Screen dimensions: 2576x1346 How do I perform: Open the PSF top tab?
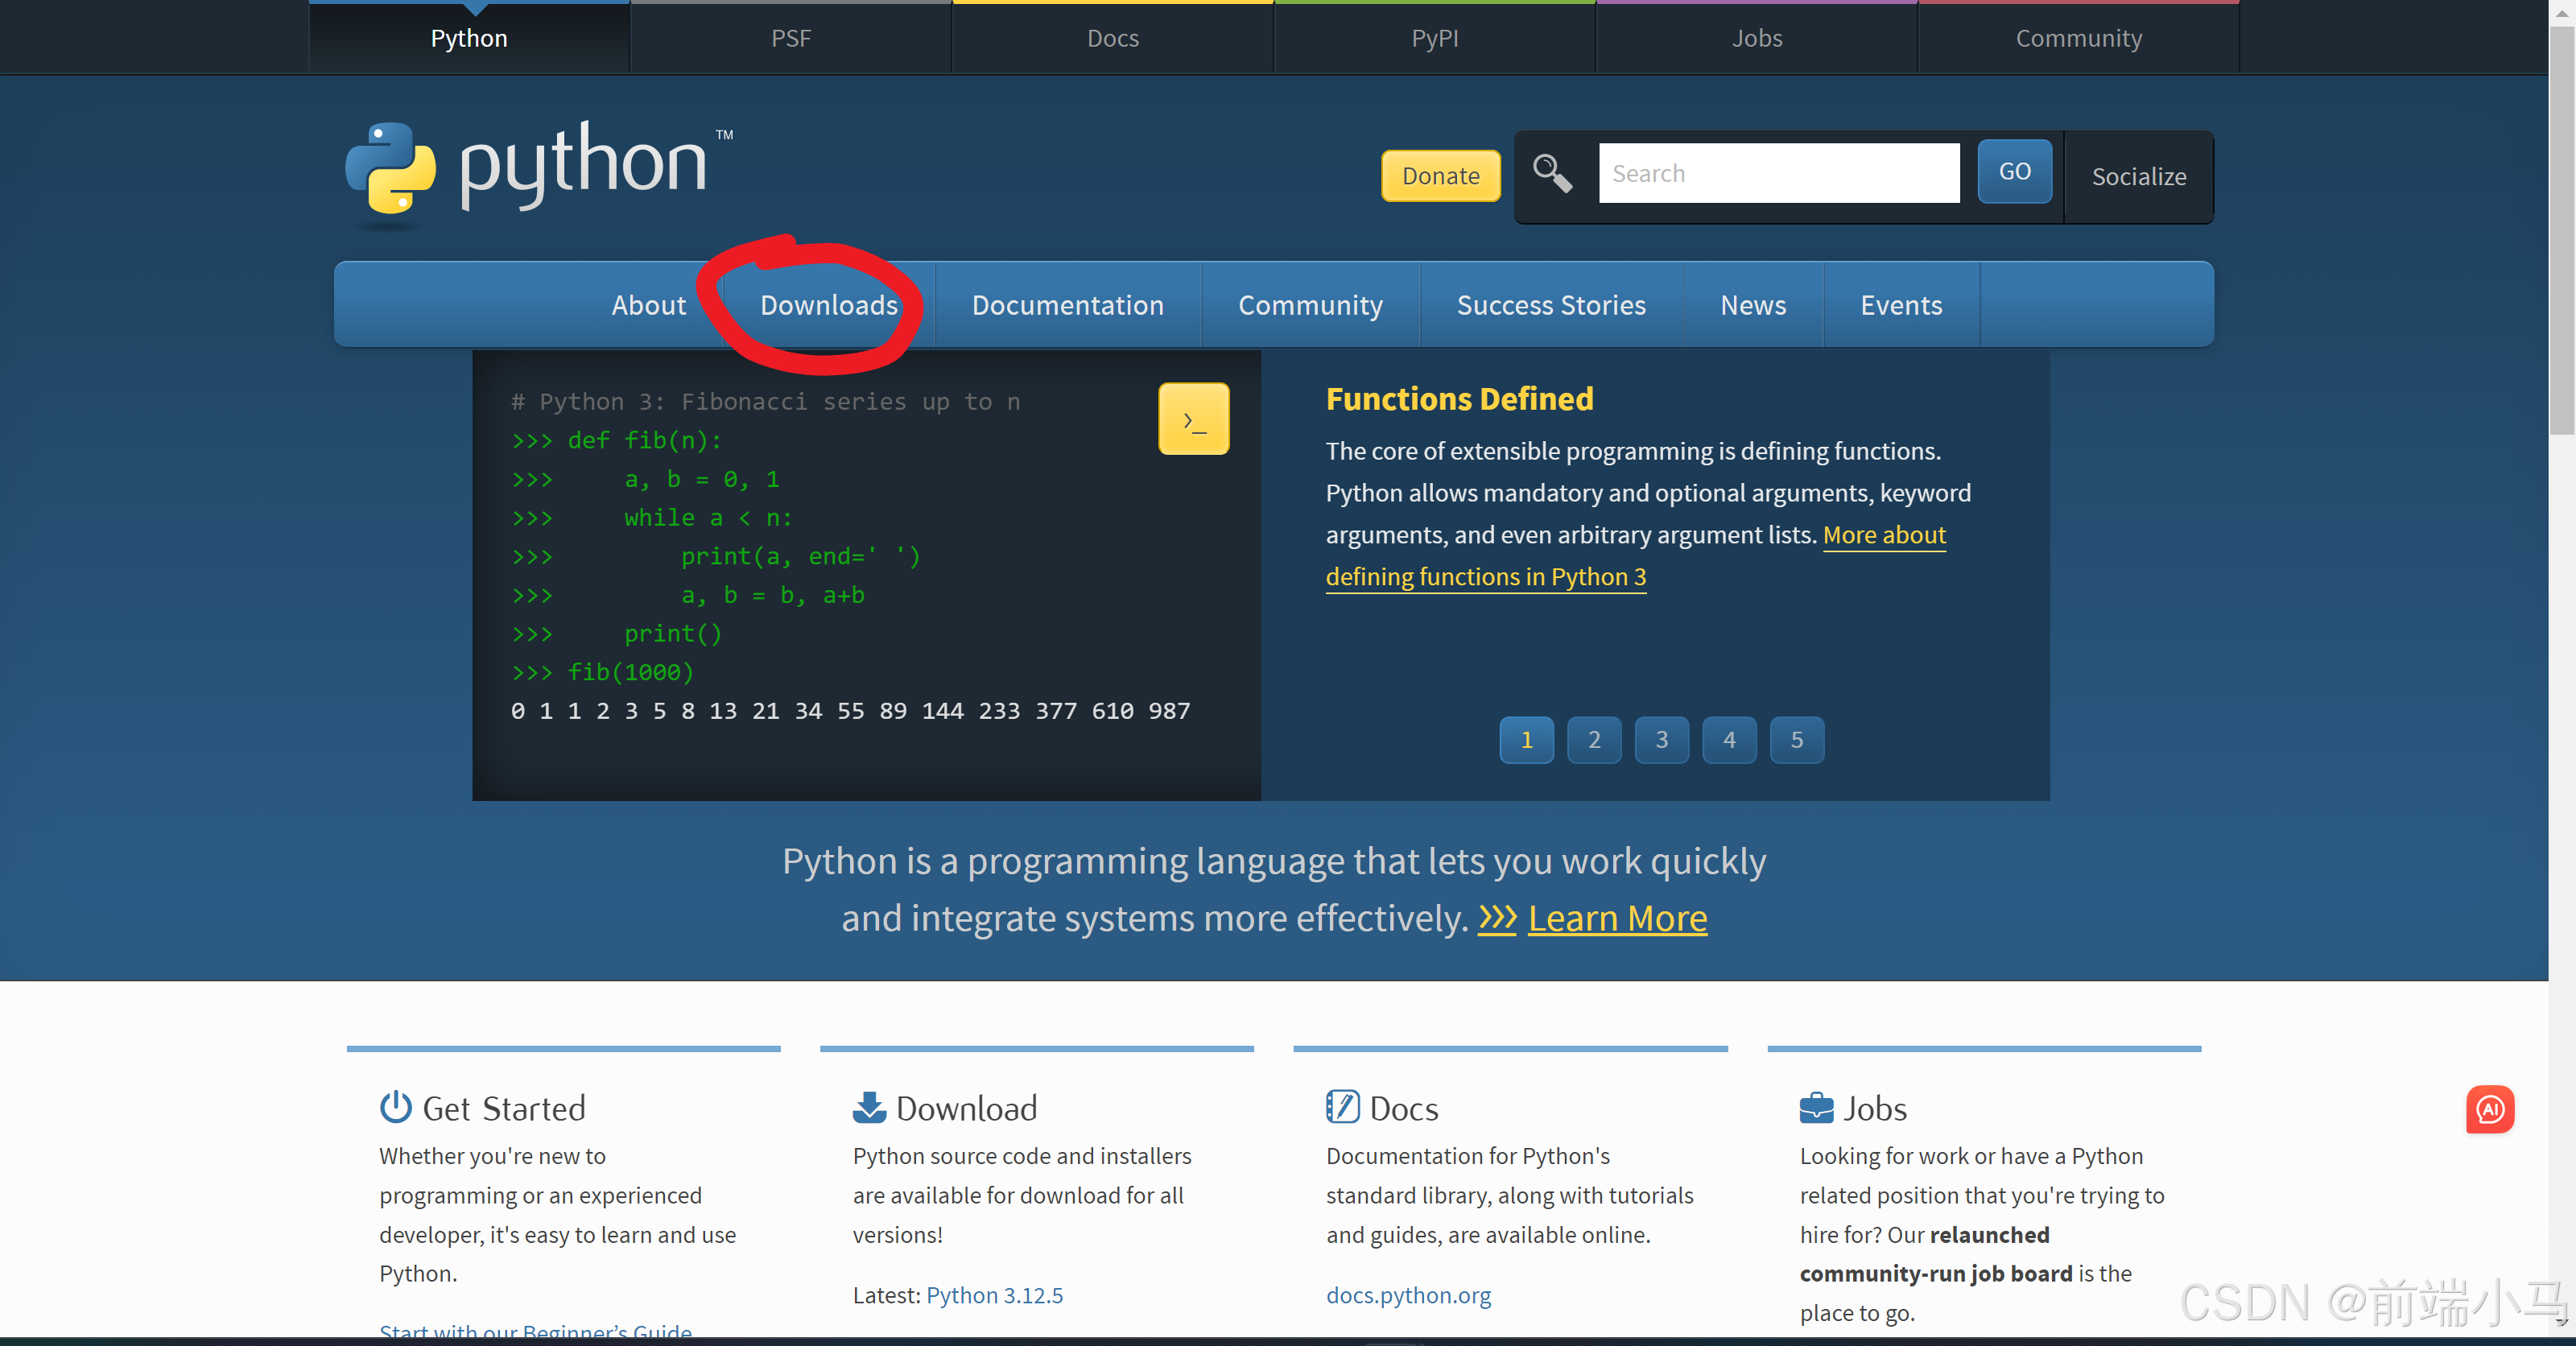click(791, 38)
